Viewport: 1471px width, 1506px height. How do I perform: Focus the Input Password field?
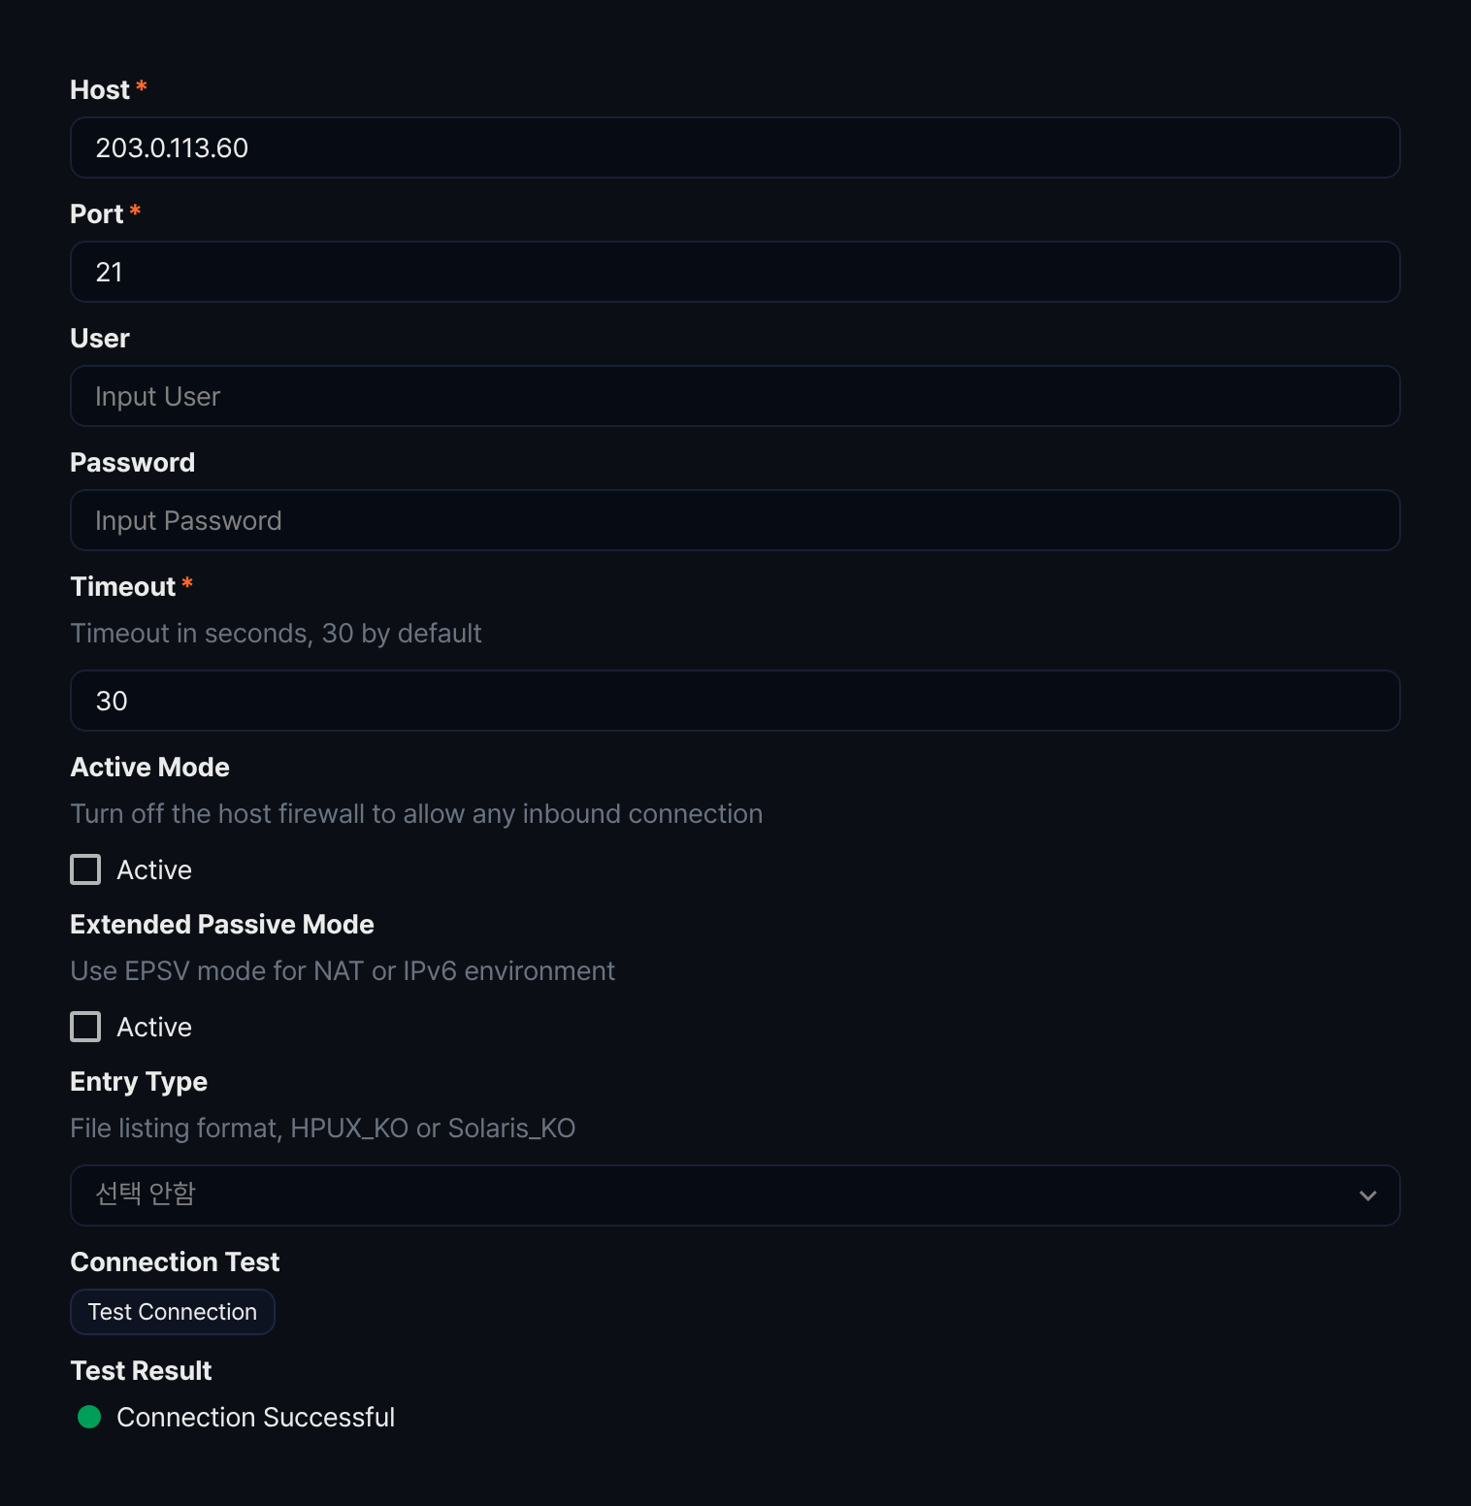(x=735, y=520)
